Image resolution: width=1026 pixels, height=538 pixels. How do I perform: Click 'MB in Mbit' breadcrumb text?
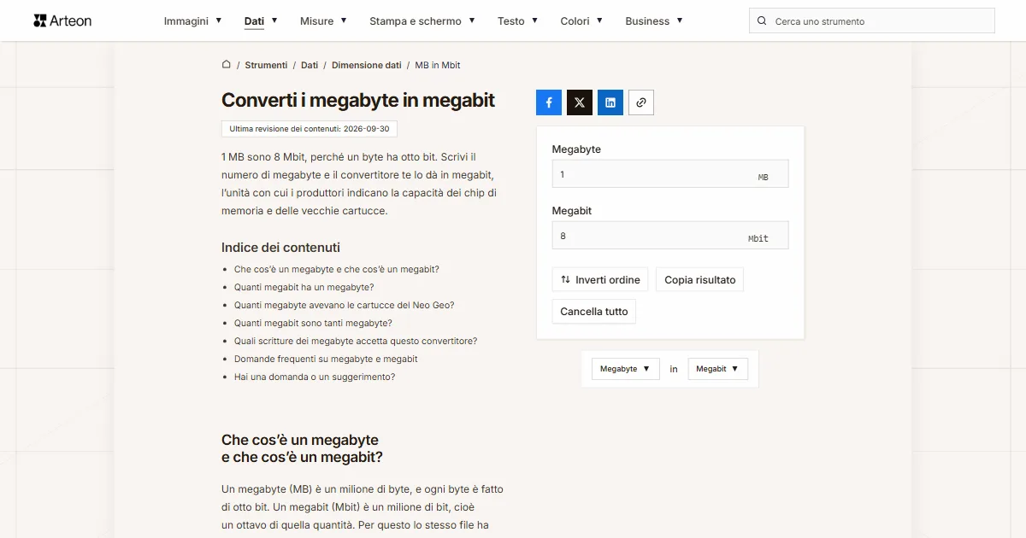(x=438, y=65)
